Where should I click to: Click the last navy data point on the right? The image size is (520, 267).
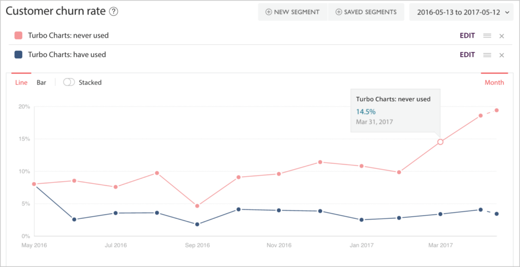tap(497, 214)
